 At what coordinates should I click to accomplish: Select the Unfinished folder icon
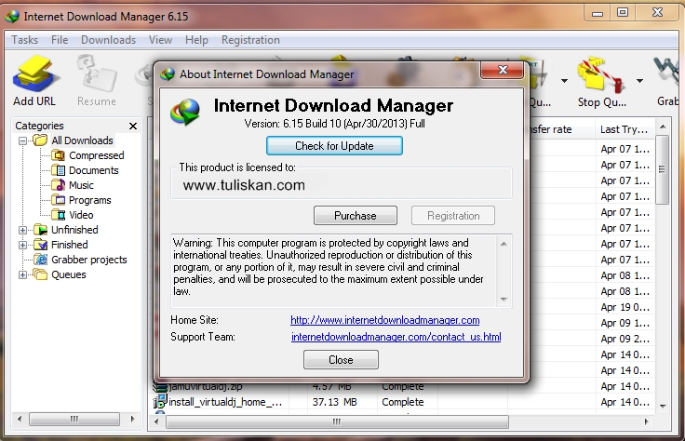pos(40,230)
